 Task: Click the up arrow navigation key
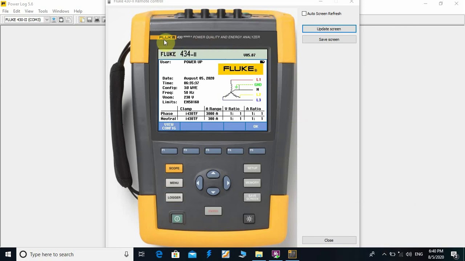(x=213, y=174)
